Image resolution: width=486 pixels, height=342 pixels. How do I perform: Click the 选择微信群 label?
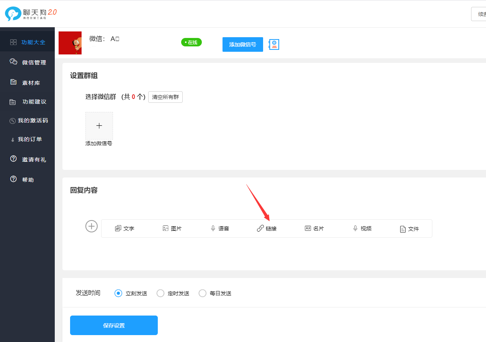coord(101,97)
